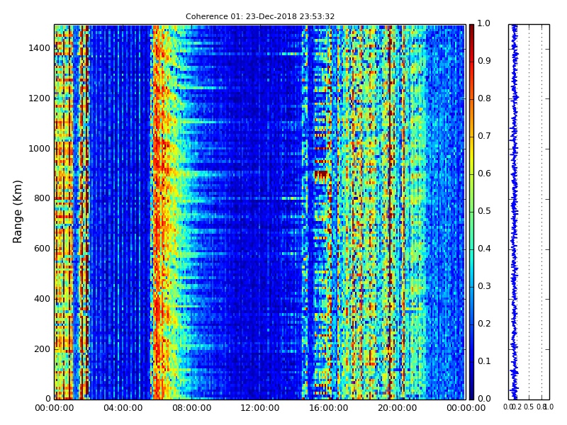Image resolution: width=567 pixels, height=425 pixels.
Task: Click the 20:00:00 time axis label
Action: pyautogui.click(x=398, y=408)
